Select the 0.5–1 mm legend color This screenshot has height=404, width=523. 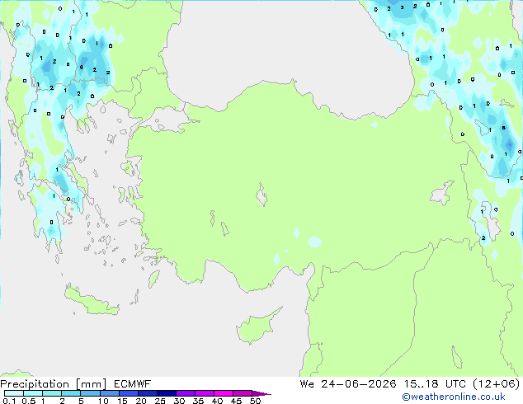click(33, 393)
